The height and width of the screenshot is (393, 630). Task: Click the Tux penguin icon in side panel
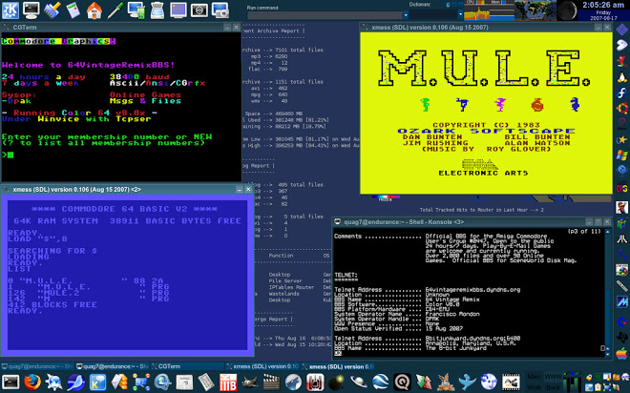point(622,76)
